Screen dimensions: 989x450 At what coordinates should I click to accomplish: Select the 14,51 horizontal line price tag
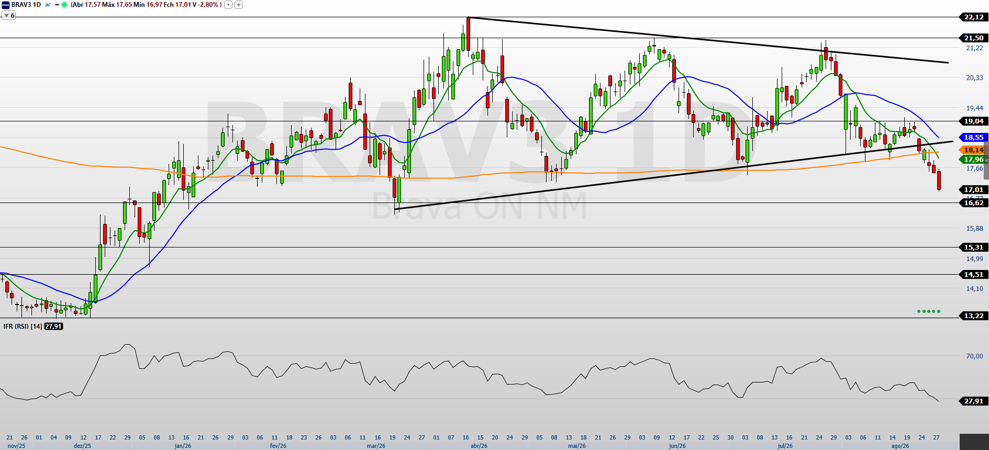pyautogui.click(x=973, y=275)
